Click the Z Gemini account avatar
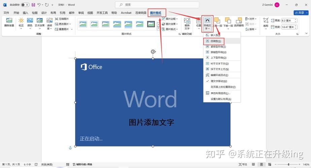This screenshot has height=168, width=311. pos(277,5)
